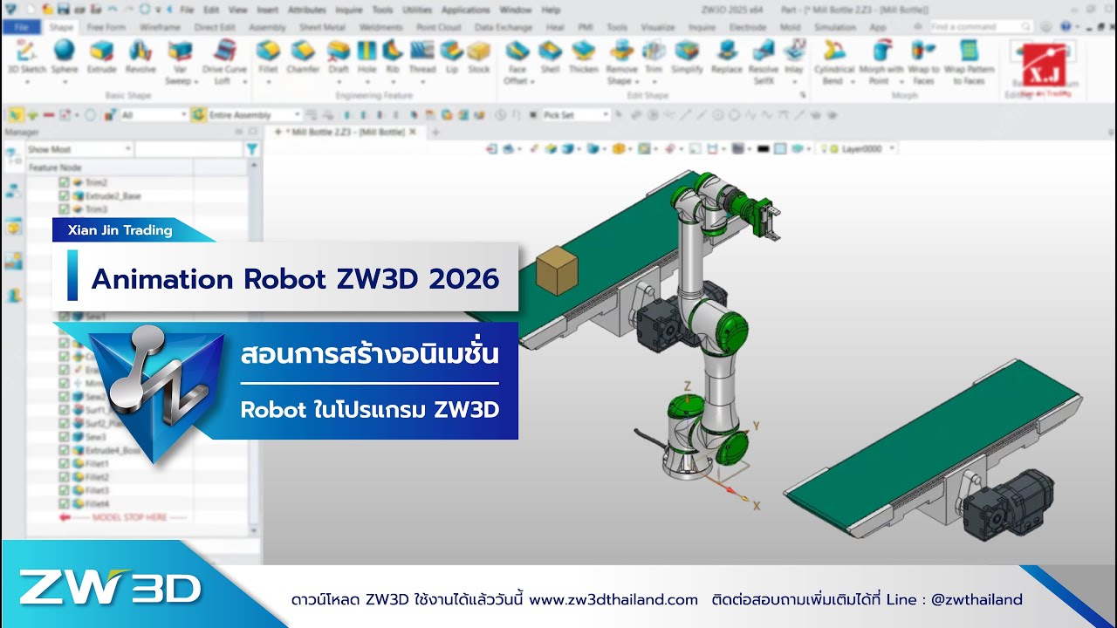Expand the Var Sweep dropdown arrow
This screenshot has width=1117, height=628.
(x=195, y=81)
